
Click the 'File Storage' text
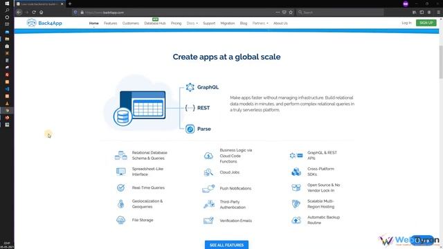[x=143, y=220]
